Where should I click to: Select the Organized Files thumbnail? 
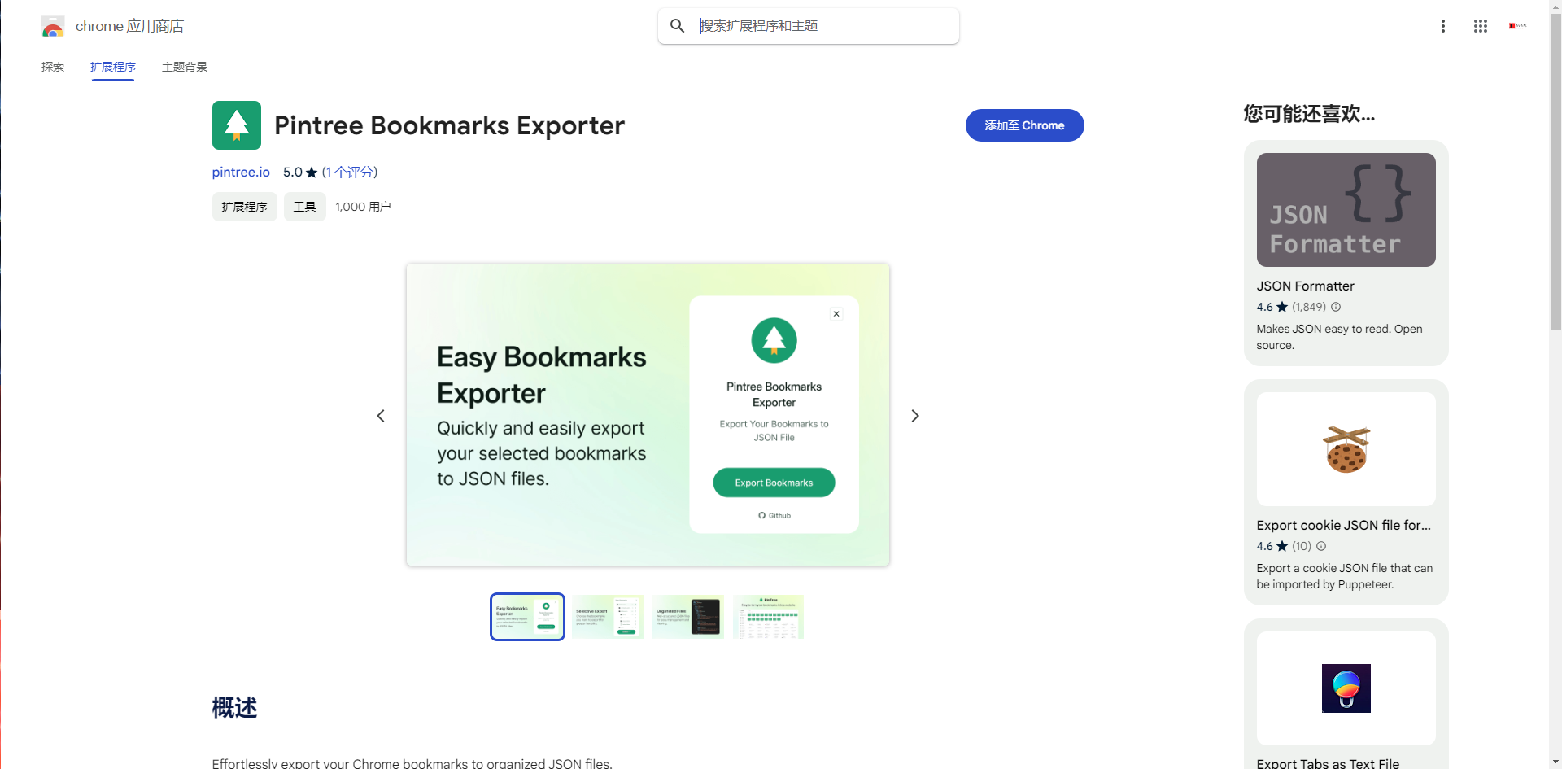(688, 617)
